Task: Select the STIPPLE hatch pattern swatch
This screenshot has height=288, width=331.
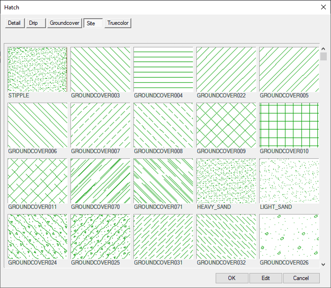Action: click(38, 69)
